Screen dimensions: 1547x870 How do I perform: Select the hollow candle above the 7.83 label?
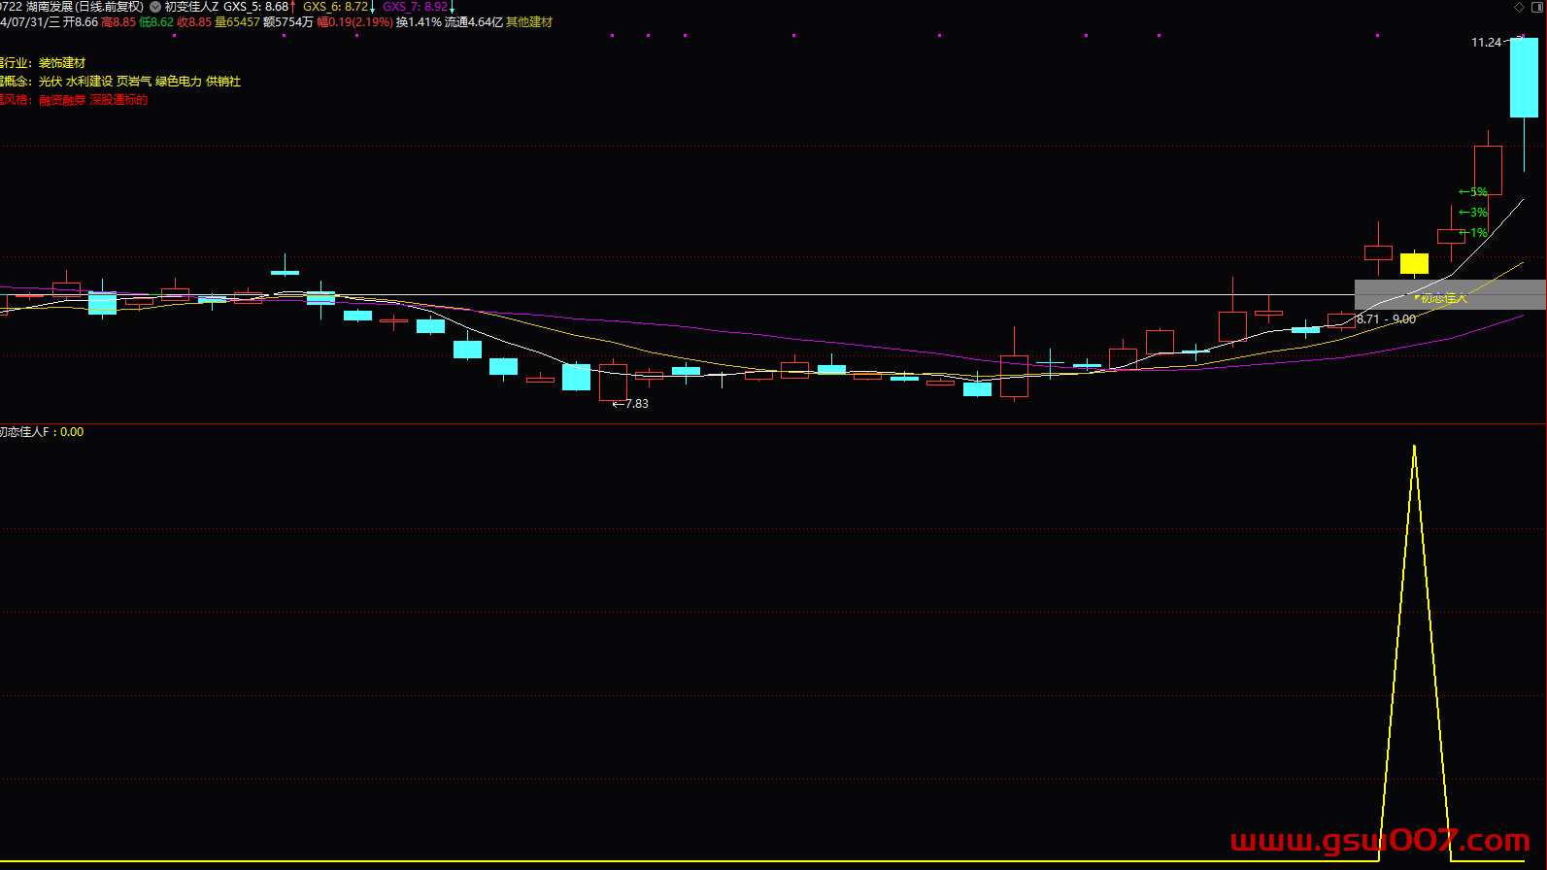pyautogui.click(x=613, y=382)
